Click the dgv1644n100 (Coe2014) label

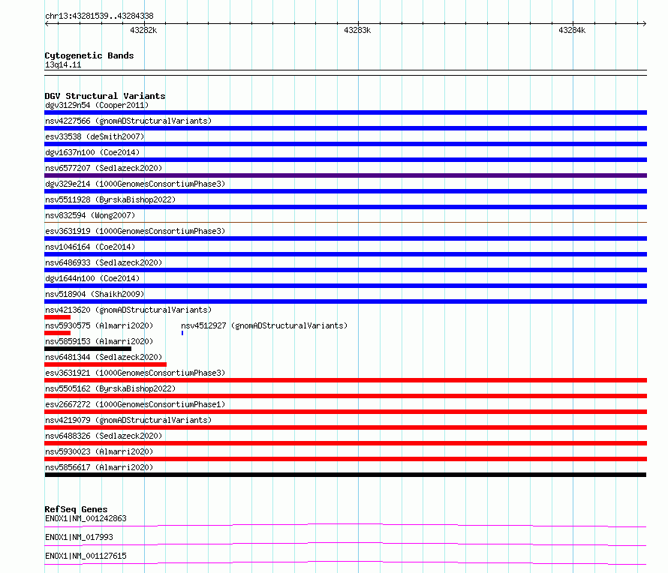click(x=92, y=278)
